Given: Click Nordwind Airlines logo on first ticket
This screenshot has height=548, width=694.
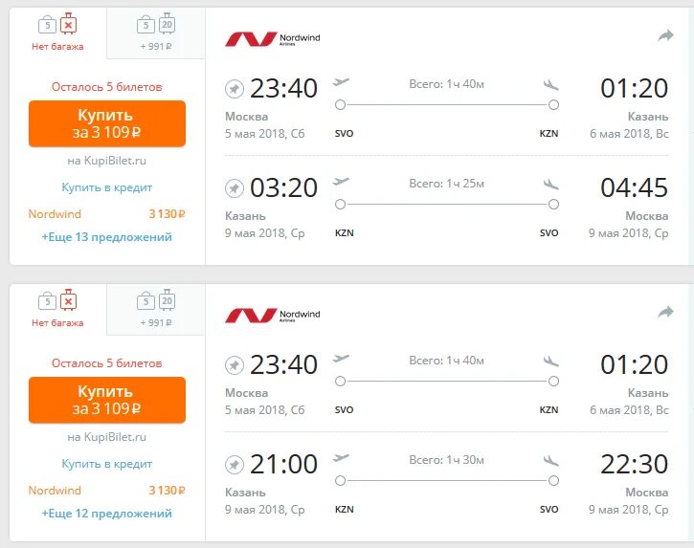Looking at the screenshot, I should coord(273,39).
